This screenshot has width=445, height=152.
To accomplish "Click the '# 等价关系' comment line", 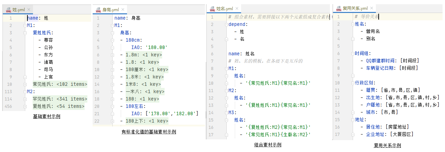I will (x=366, y=16).
